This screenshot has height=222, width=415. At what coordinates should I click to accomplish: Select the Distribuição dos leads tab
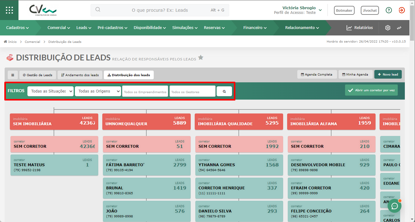(x=129, y=75)
